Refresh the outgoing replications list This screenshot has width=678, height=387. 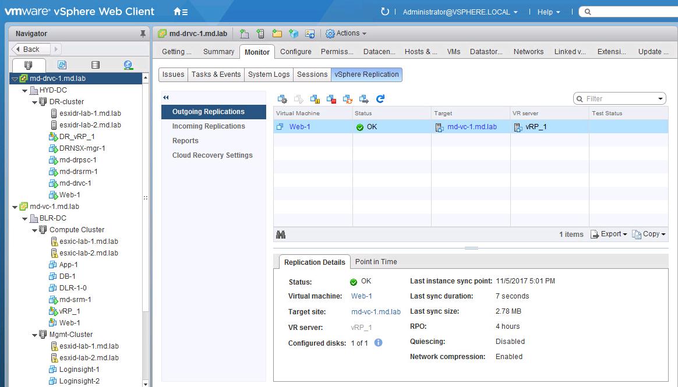pos(380,99)
